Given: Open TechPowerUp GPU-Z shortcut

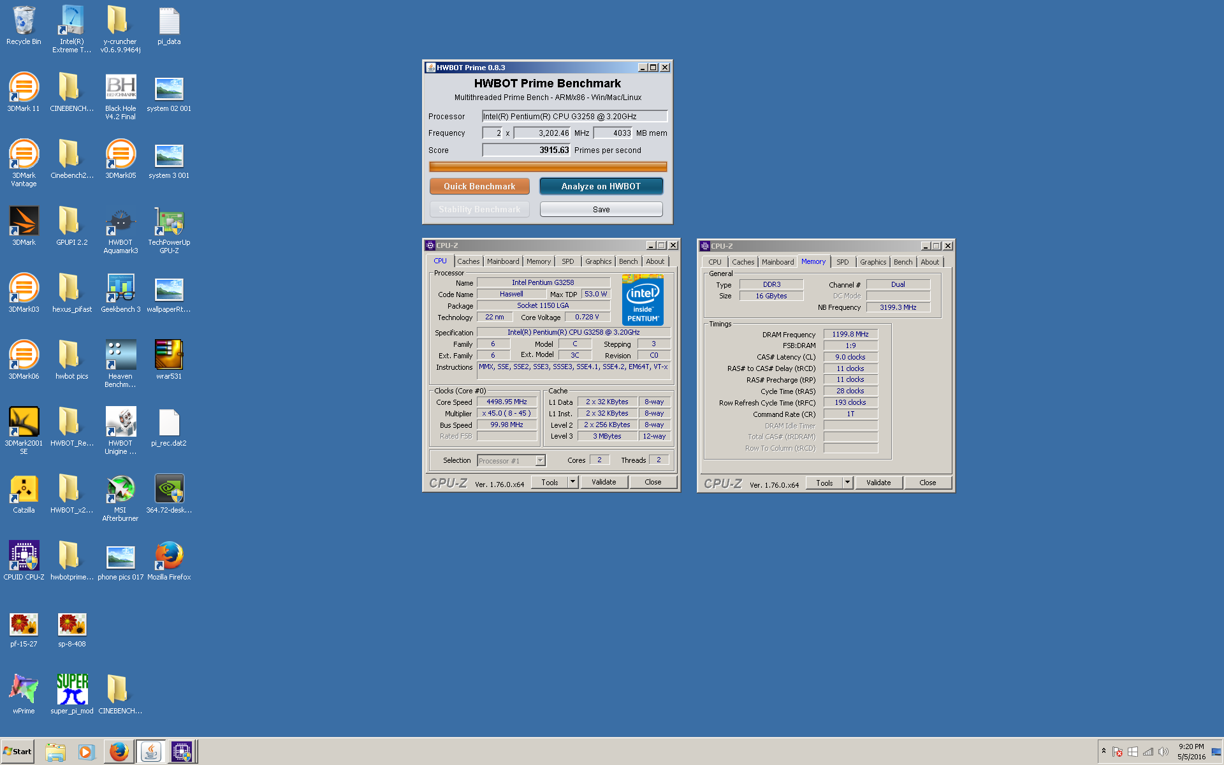Looking at the screenshot, I should [169, 230].
